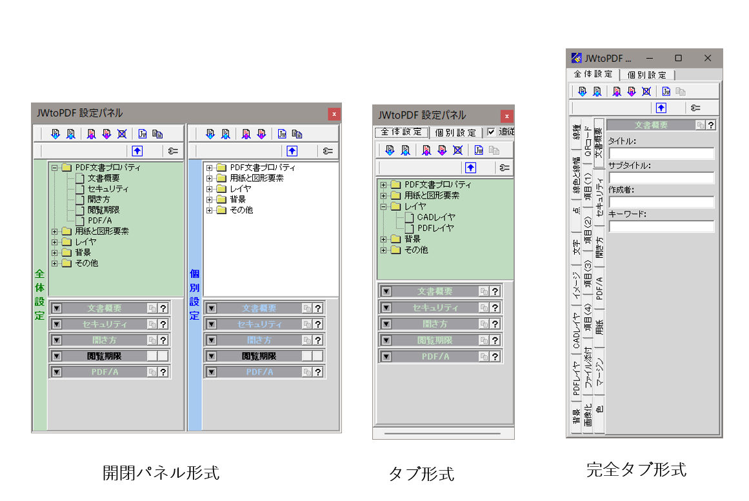This screenshot has width=749, height=501.
Task: Expand the PDF文書プロパティ tree node
Action: coord(384,185)
